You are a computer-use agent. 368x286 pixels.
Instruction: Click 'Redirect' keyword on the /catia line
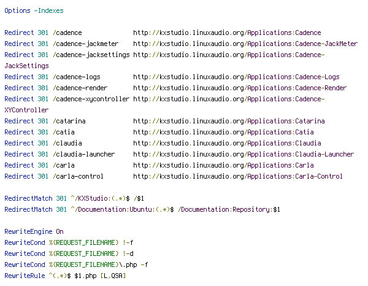(19, 132)
